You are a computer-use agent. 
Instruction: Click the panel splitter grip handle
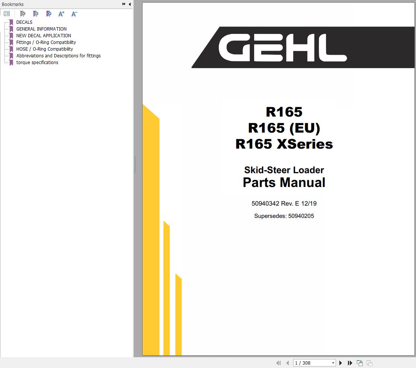[x=135, y=164]
